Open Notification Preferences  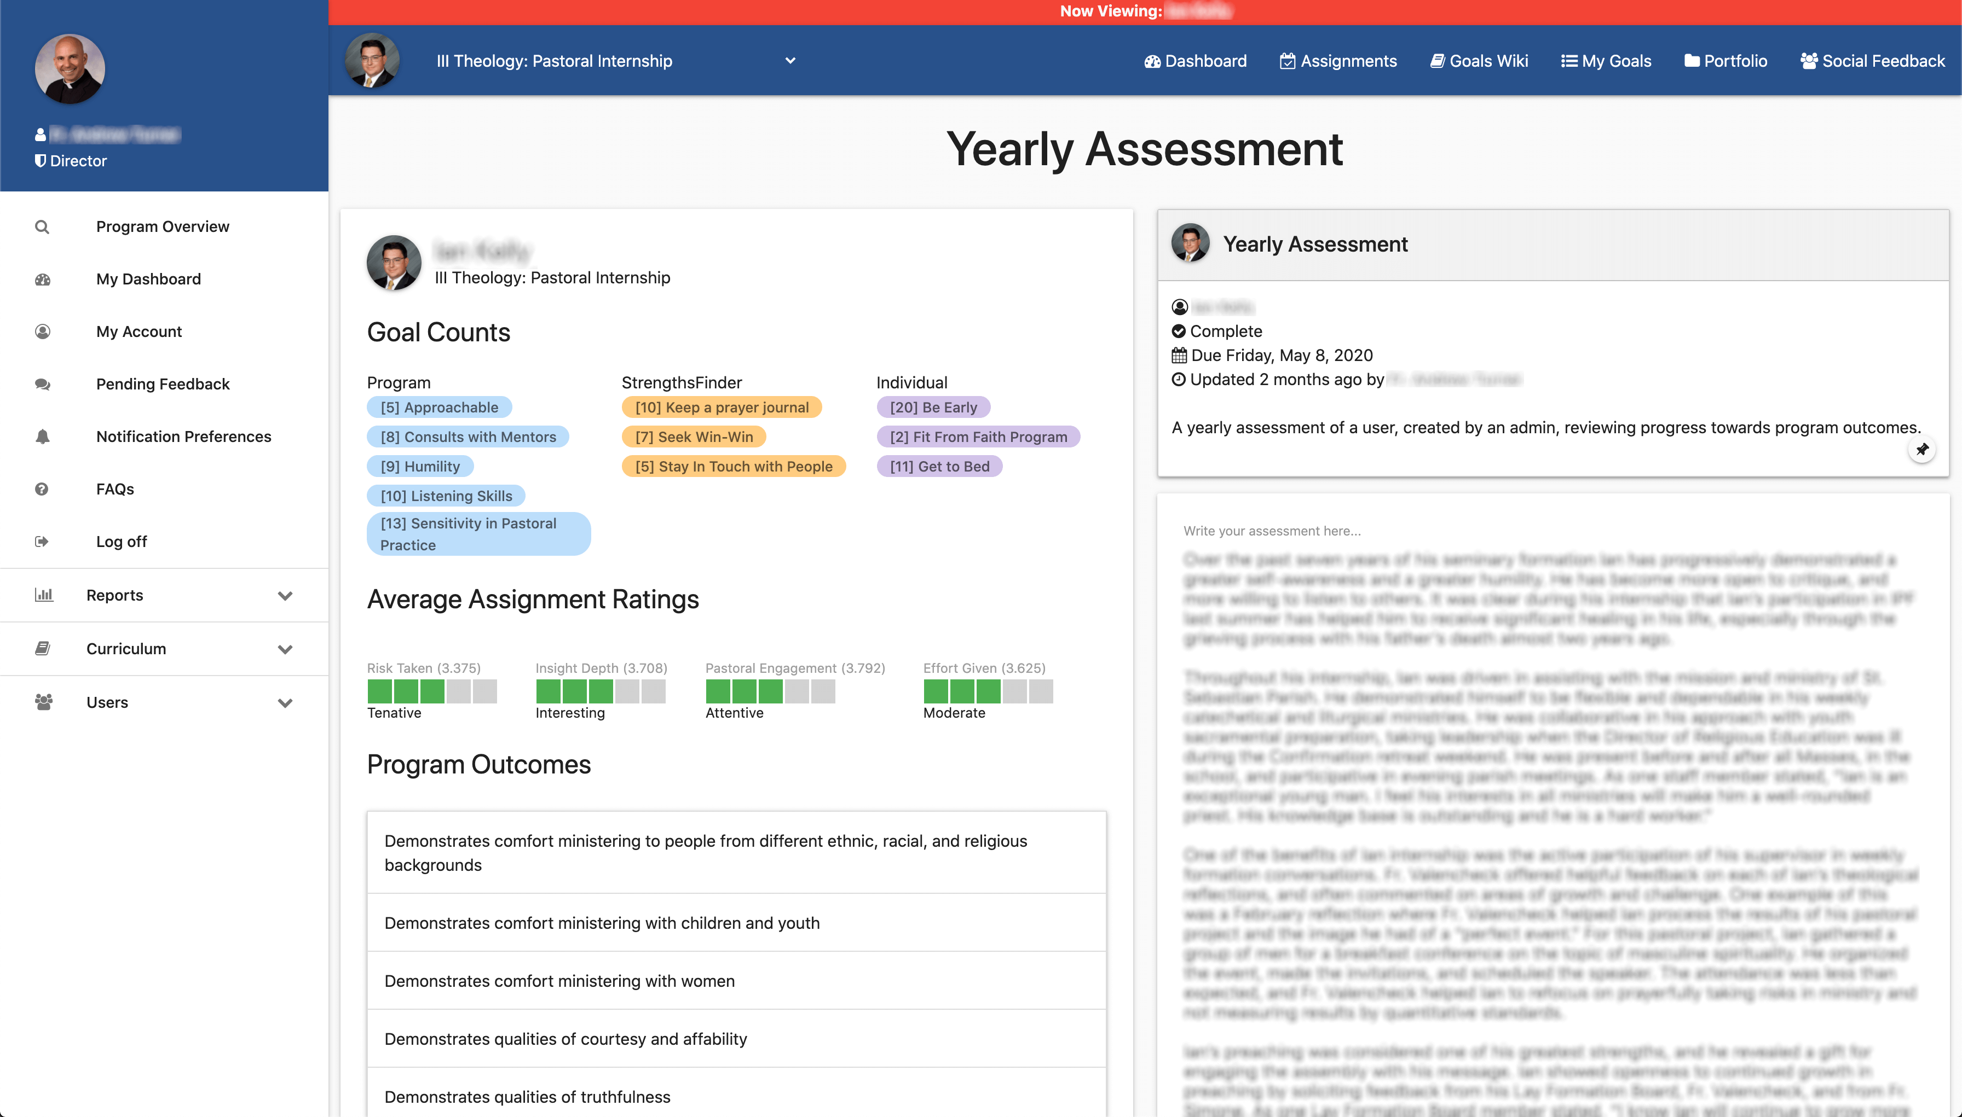tap(164, 437)
